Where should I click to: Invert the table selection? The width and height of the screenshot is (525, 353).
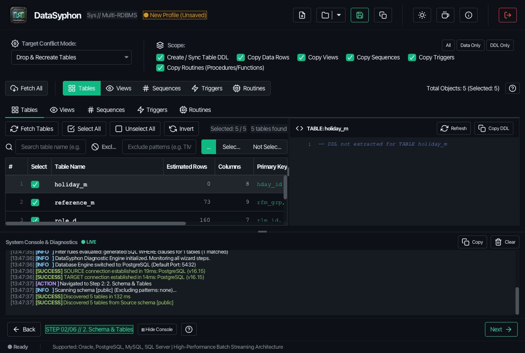pos(182,129)
